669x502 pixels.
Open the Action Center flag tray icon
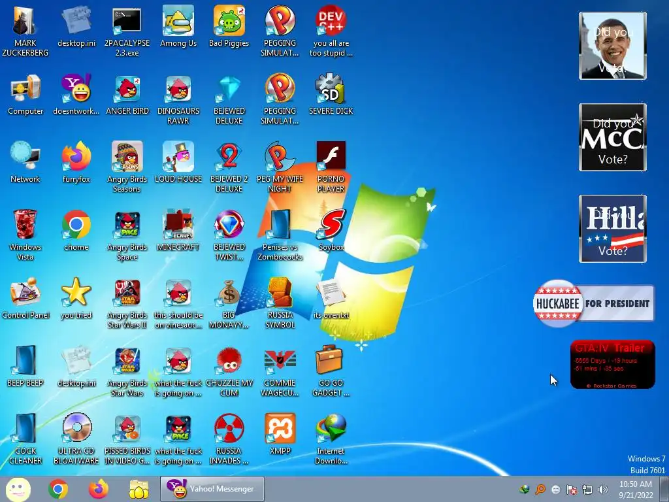[571, 490]
